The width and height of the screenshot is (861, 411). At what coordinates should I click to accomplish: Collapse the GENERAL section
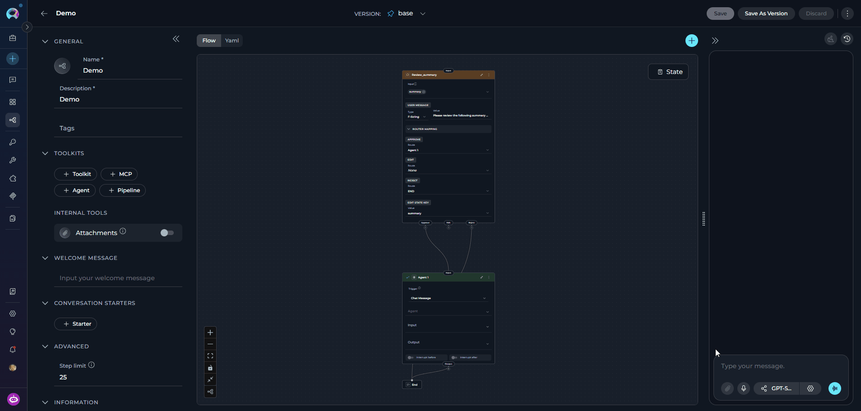pos(45,42)
